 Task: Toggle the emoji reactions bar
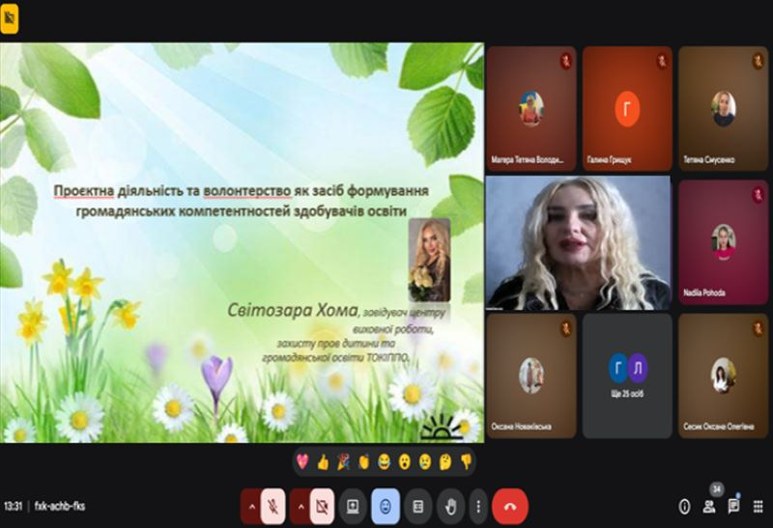(x=386, y=505)
